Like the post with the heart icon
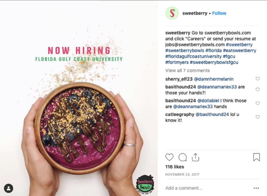The height and width of the screenshot is (196, 267). [169, 157]
